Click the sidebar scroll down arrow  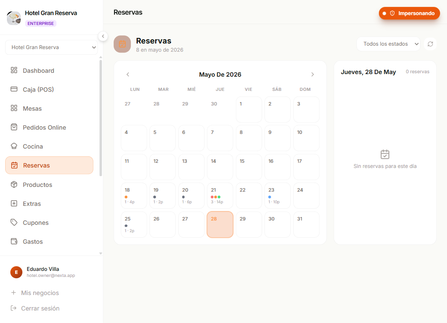pos(101,253)
